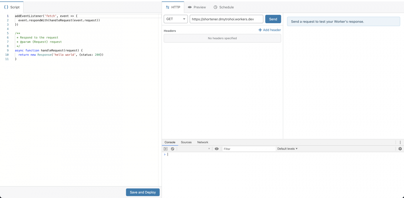Open the DevTools three-dot menu

(400, 142)
